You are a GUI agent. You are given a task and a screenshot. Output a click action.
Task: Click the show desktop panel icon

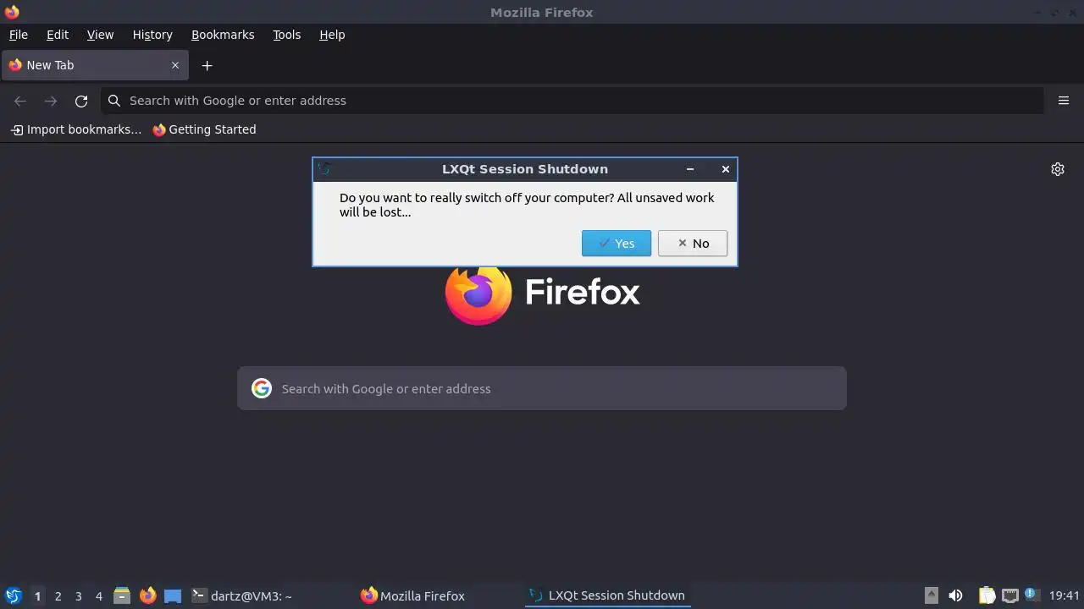coord(173,595)
